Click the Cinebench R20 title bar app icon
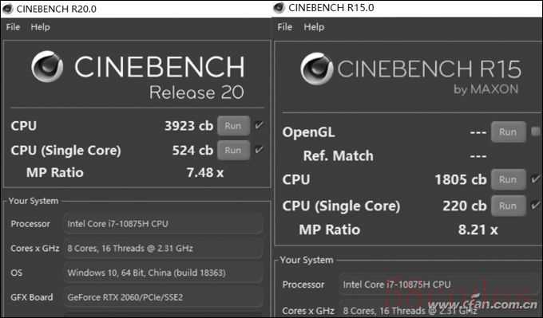 point(7,9)
